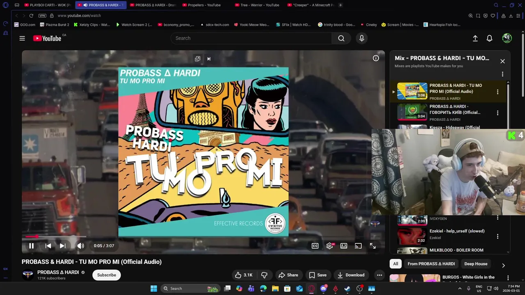Click the search magnifier button
Image resolution: width=525 pixels, height=295 pixels.
[x=341, y=38]
